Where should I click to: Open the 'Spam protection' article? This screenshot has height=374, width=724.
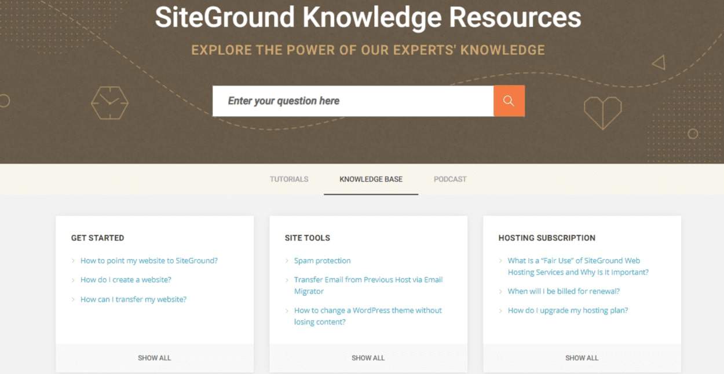point(322,261)
